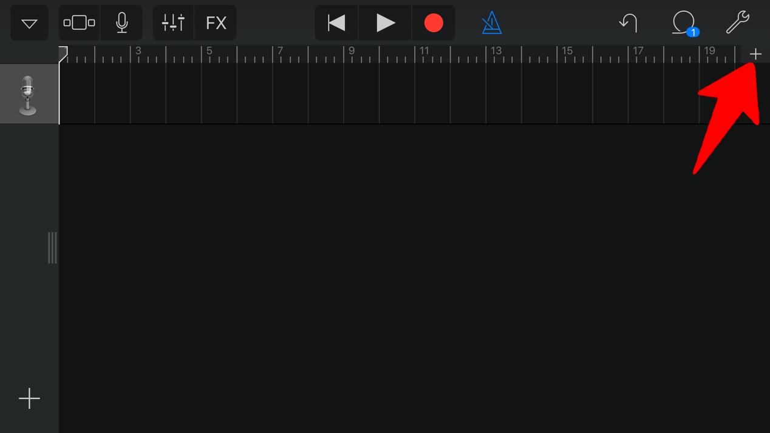
Task: Add a new track with plus button
Action: pos(29,398)
